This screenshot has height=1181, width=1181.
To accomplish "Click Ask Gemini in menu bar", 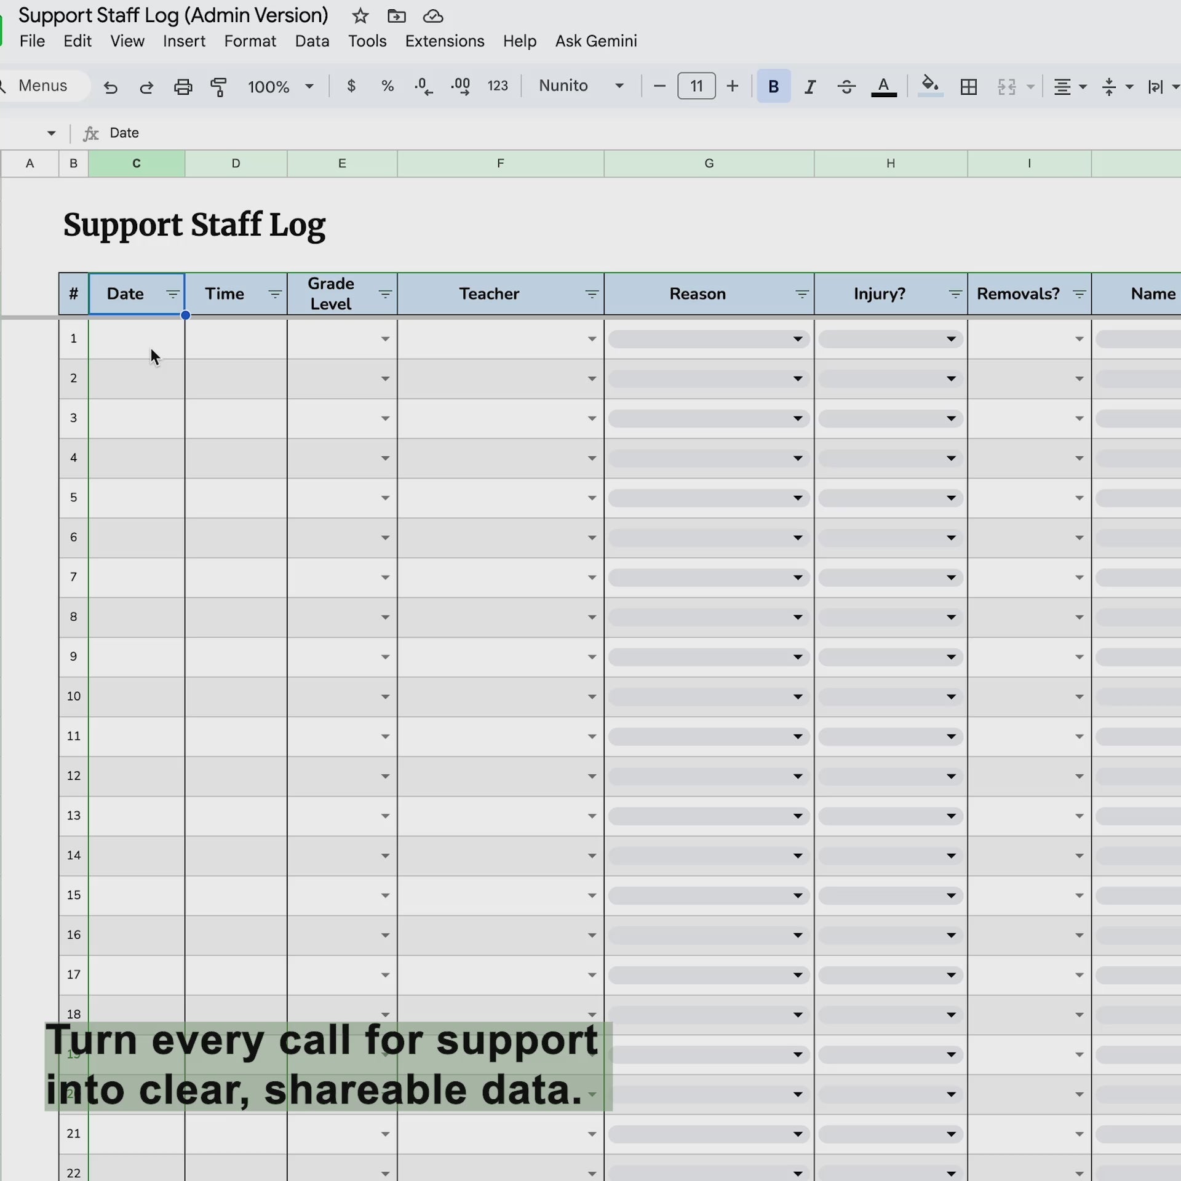I will [595, 41].
